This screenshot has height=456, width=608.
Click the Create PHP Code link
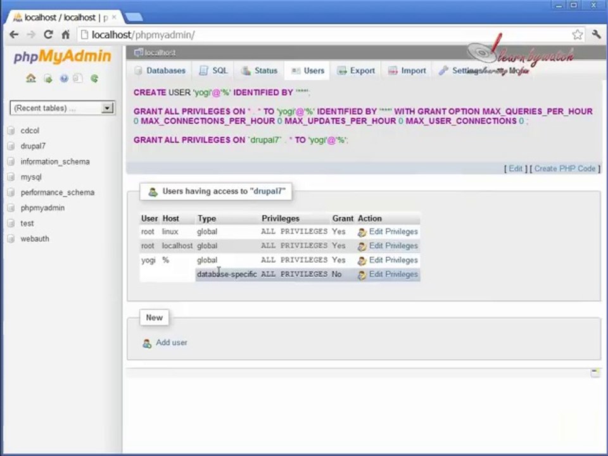[564, 168]
